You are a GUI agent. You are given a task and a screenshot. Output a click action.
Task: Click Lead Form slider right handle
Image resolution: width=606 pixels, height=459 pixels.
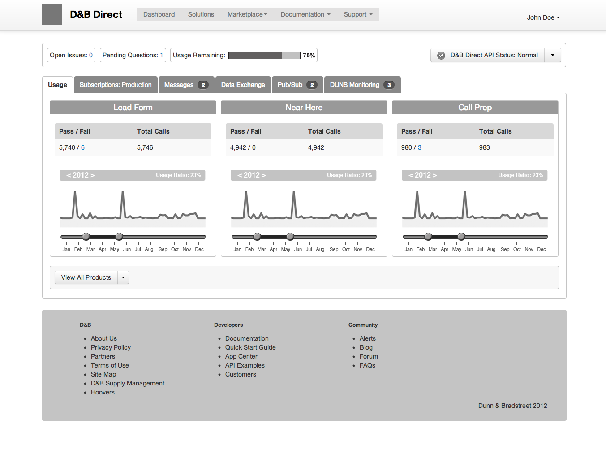pos(119,237)
